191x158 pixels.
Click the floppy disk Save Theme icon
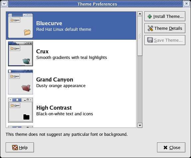[x=150, y=40]
